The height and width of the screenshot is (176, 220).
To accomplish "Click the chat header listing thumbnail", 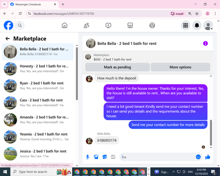I will (x=91, y=44).
